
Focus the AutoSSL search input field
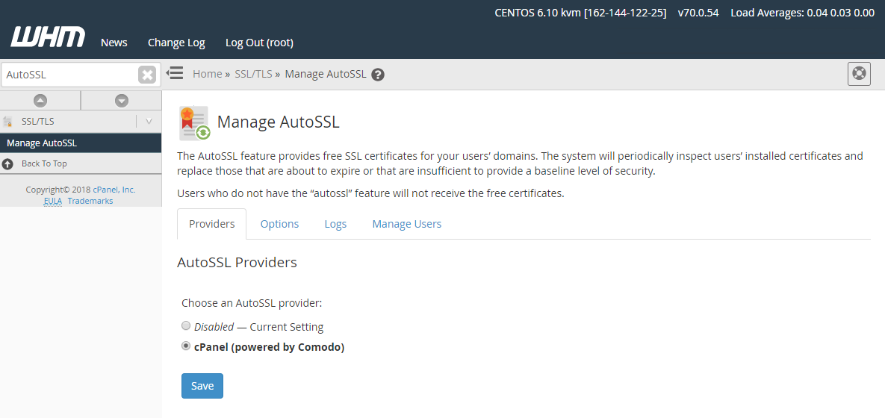[70, 75]
